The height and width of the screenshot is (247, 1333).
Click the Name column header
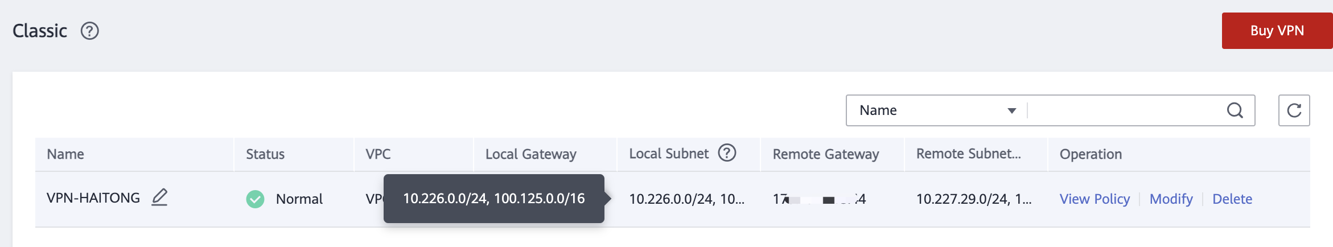click(x=65, y=154)
